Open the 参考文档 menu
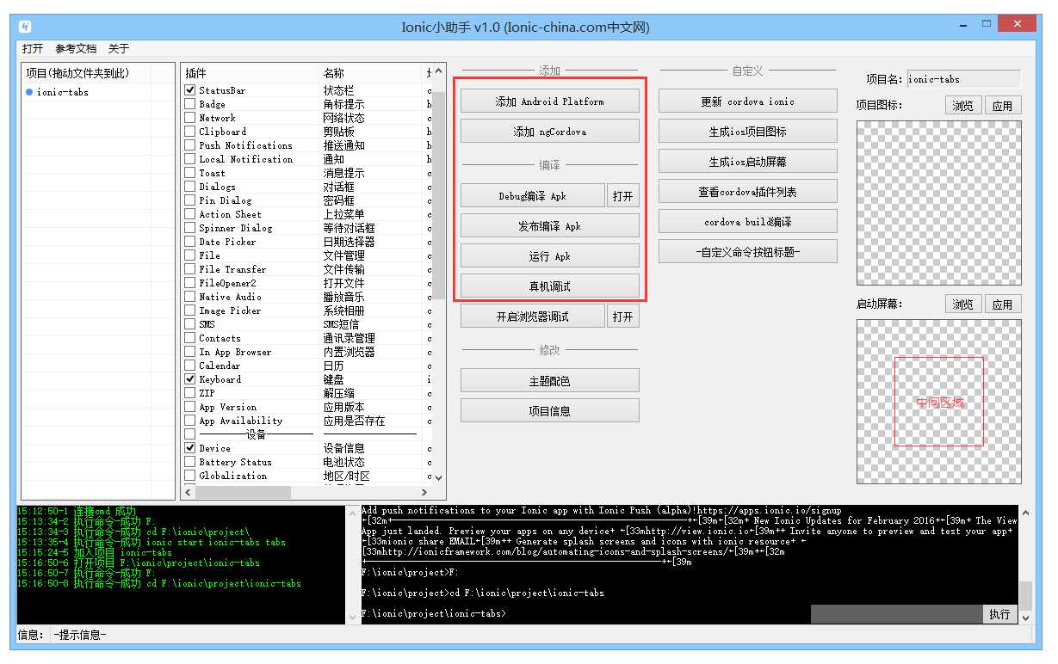This screenshot has height=664, width=1058. pyautogui.click(x=76, y=49)
